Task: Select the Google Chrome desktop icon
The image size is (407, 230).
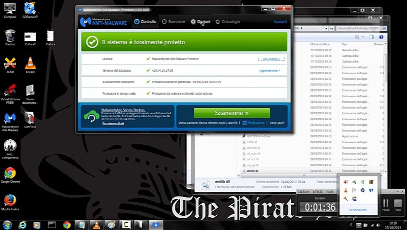Action: [x=10, y=175]
